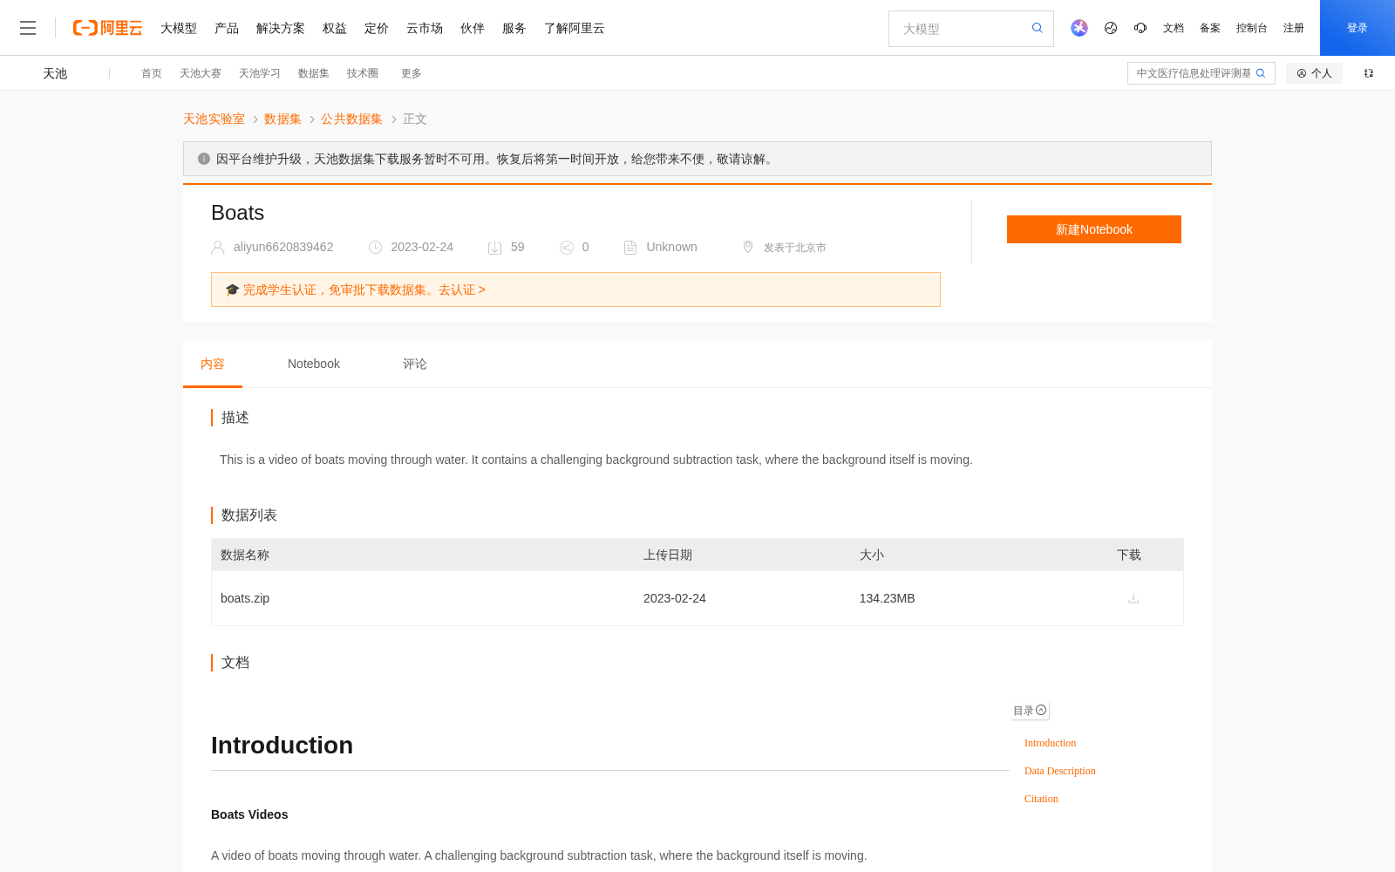The width and height of the screenshot is (1395, 872).
Task: Jump to Citation in table of contents
Action: point(1041,799)
